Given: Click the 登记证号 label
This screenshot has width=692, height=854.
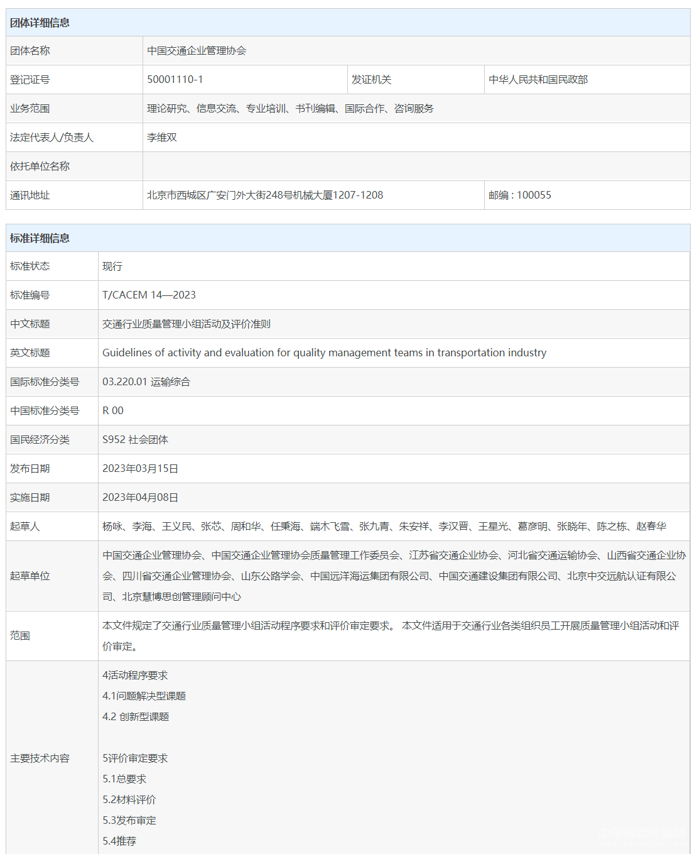Looking at the screenshot, I should [30, 80].
